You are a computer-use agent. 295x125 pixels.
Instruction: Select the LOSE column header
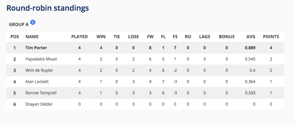133,37
